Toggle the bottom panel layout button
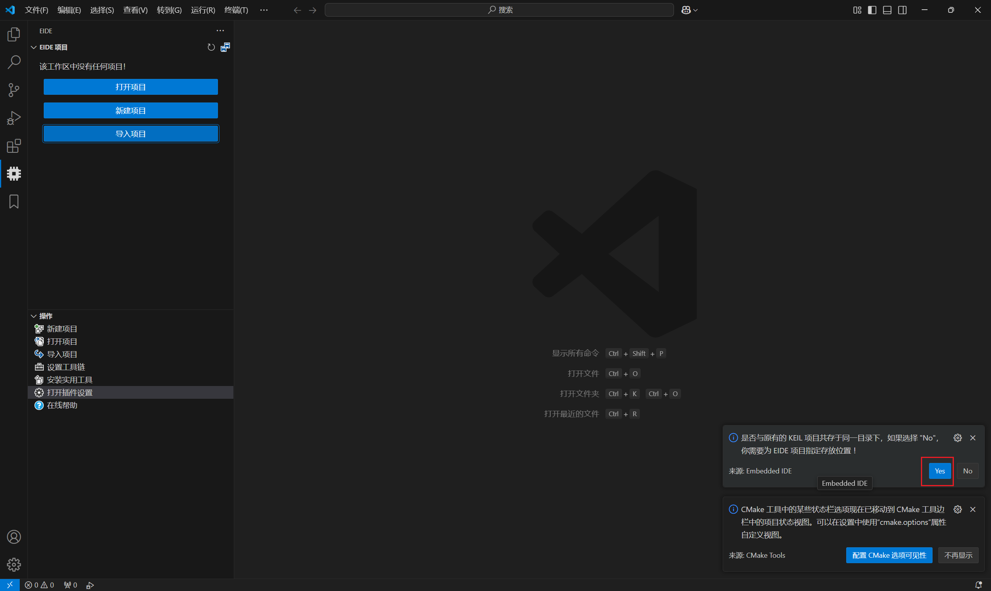Screen dimensions: 991x591 click(x=887, y=10)
